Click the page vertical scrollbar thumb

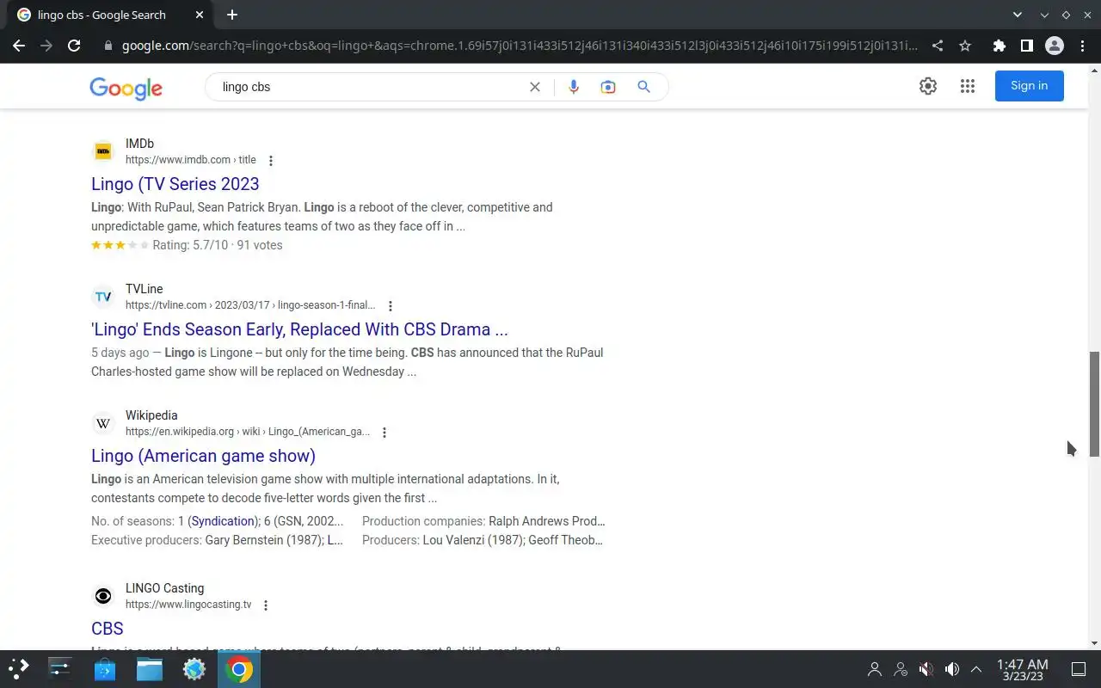[1094, 404]
